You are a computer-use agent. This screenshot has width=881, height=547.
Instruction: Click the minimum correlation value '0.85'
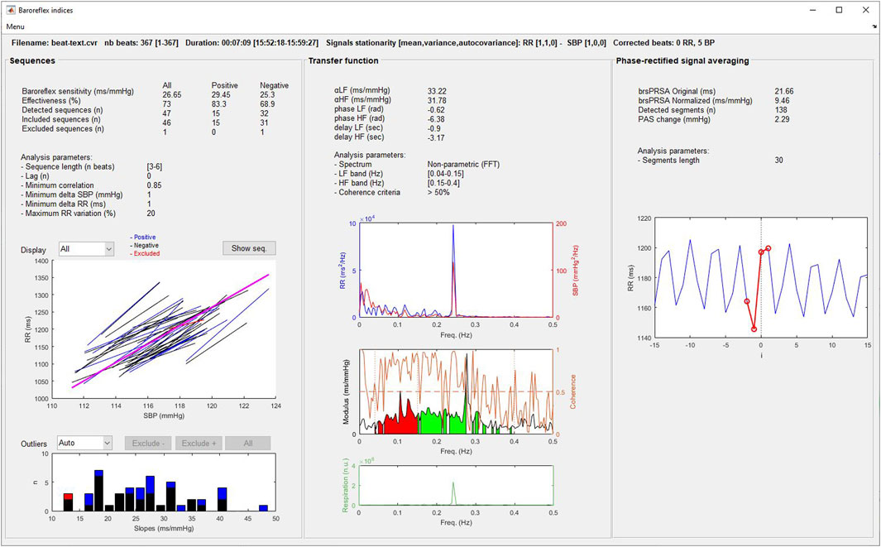pos(154,185)
